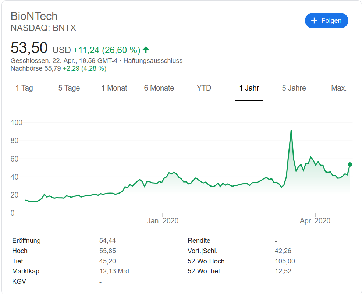Click the plus icon in Folgen button
This screenshot has height=294, width=362.
(314, 21)
